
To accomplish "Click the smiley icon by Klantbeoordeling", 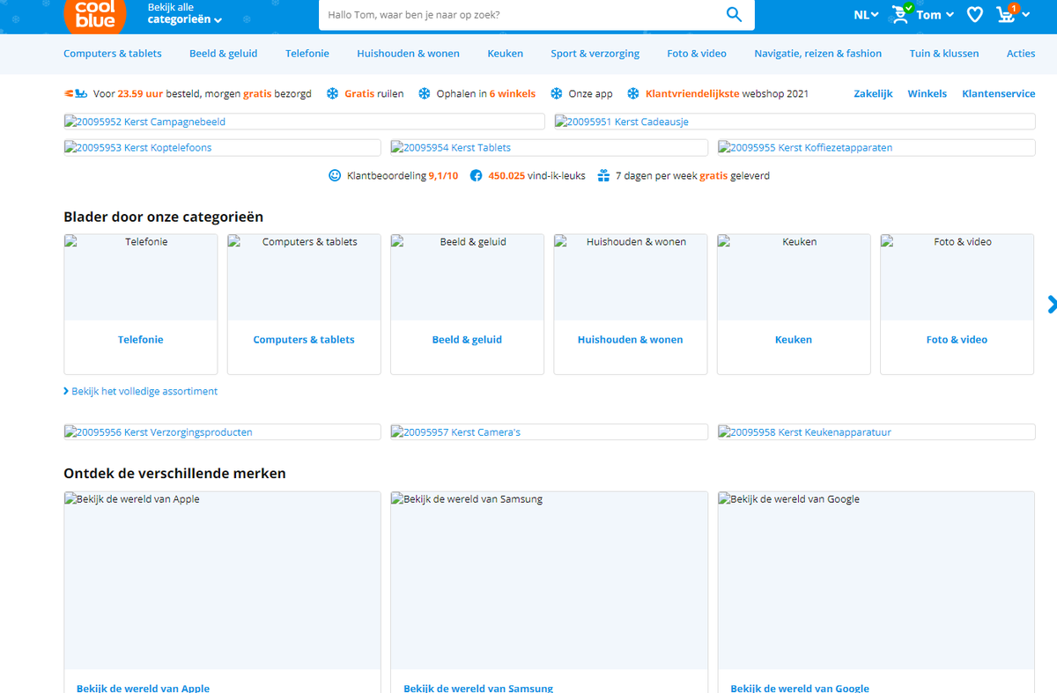I will tap(335, 175).
